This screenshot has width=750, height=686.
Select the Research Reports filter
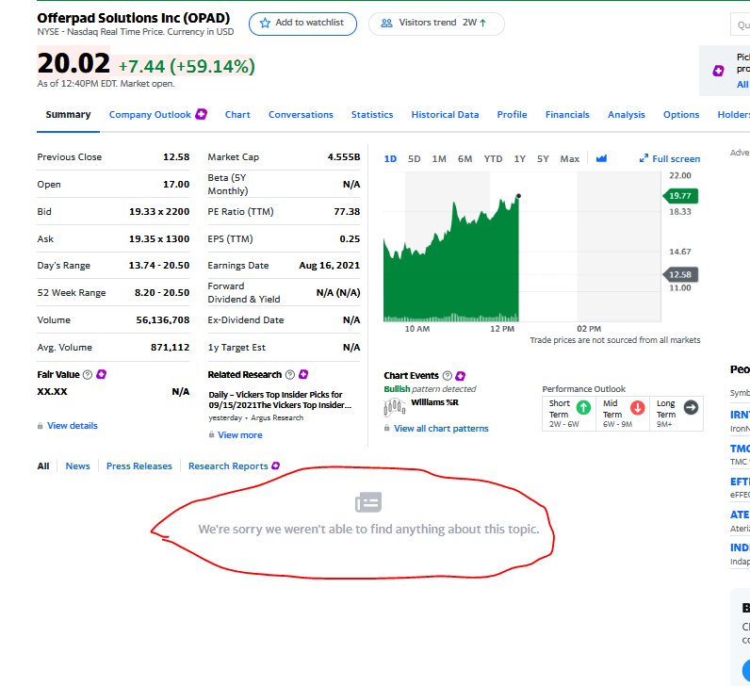[x=228, y=465]
